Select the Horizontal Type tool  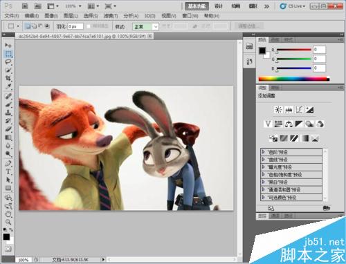coord(8,171)
